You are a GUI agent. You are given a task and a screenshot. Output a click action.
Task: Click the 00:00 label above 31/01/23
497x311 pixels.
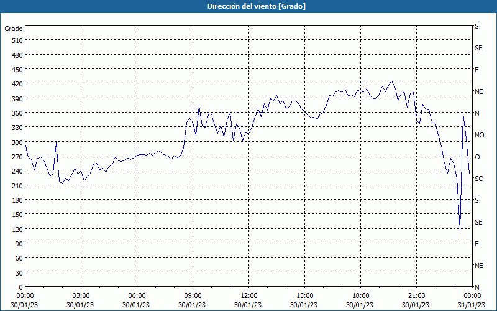coord(472,296)
